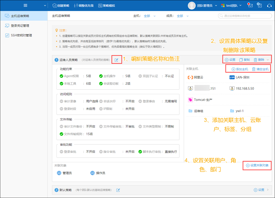Expand the 成员 全部 filter dropdown
Screen dimensions: 275x198
pos(182,16)
